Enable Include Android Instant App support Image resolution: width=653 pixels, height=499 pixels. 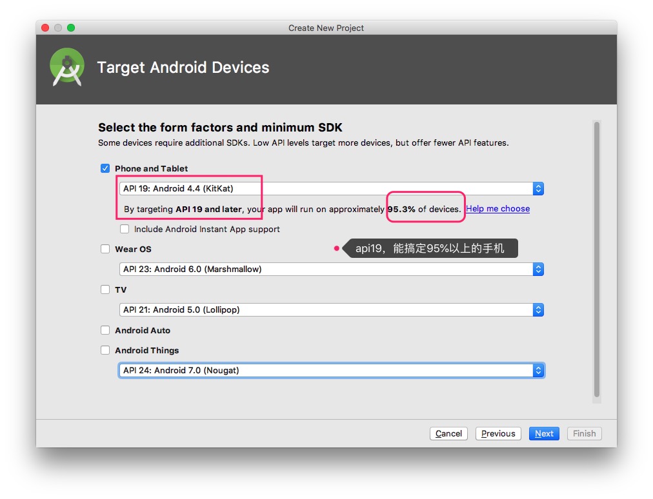click(125, 229)
